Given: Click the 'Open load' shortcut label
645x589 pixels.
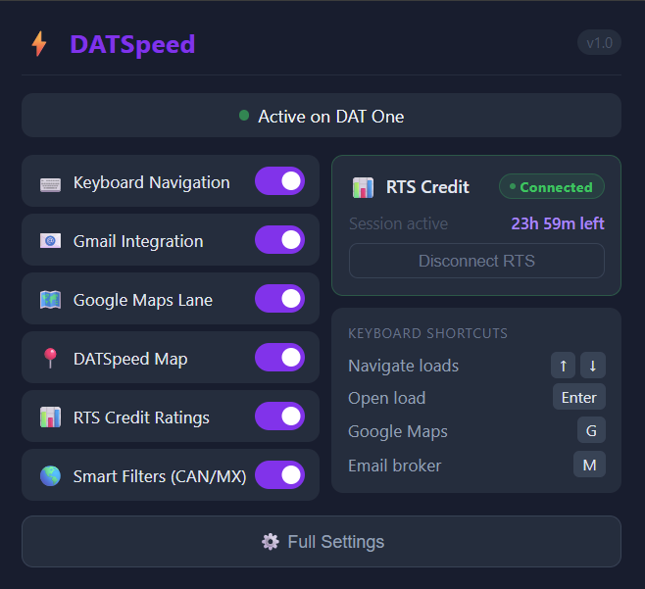Looking at the screenshot, I should coord(386,398).
